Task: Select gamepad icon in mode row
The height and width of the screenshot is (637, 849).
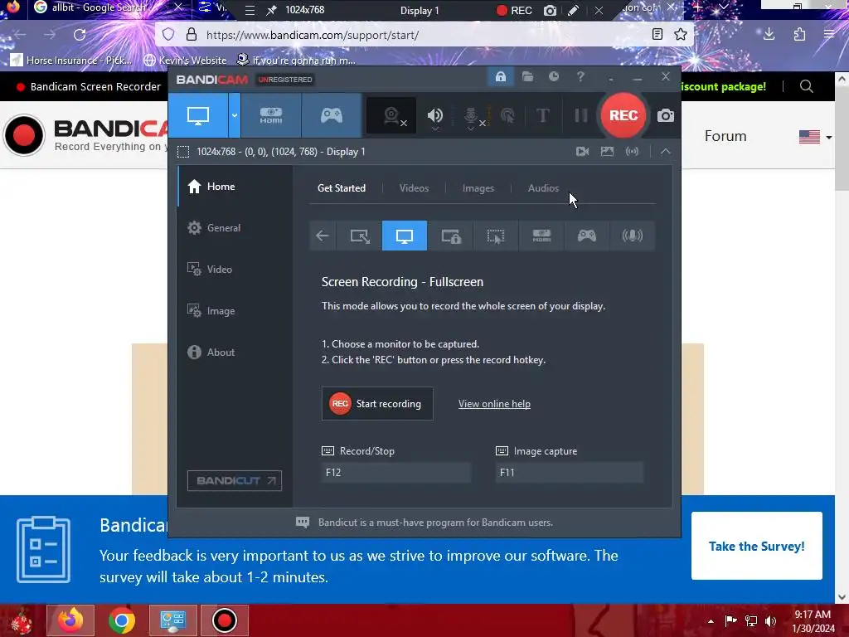Action: pyautogui.click(x=586, y=236)
